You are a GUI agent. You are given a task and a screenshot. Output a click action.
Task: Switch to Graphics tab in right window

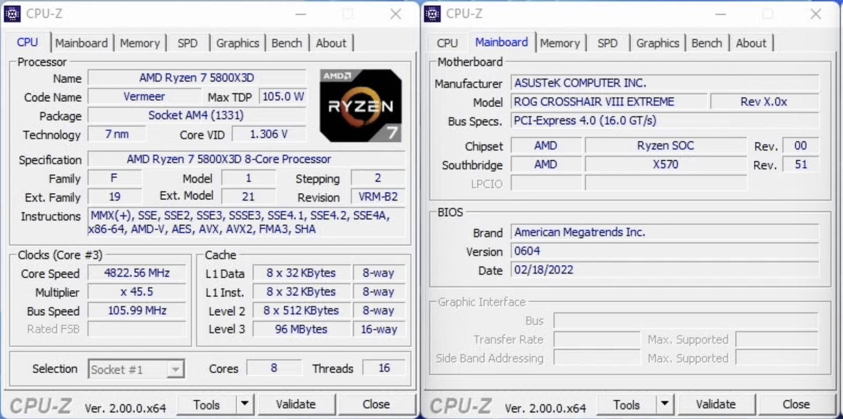657,43
